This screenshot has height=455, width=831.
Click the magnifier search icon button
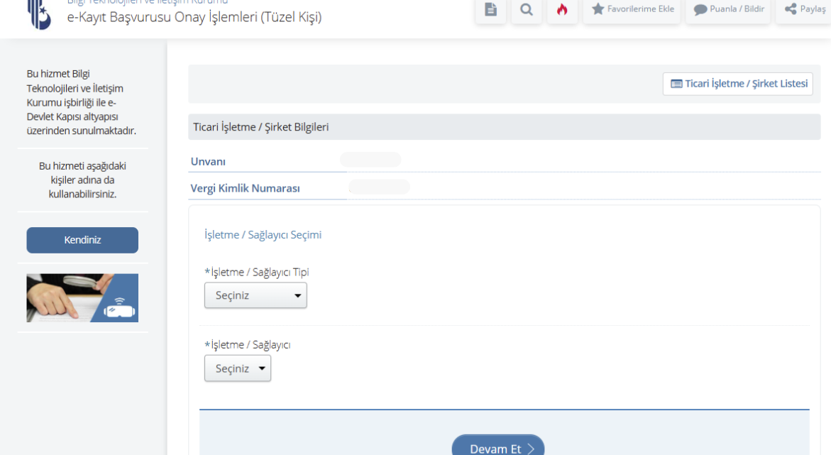coord(526,10)
